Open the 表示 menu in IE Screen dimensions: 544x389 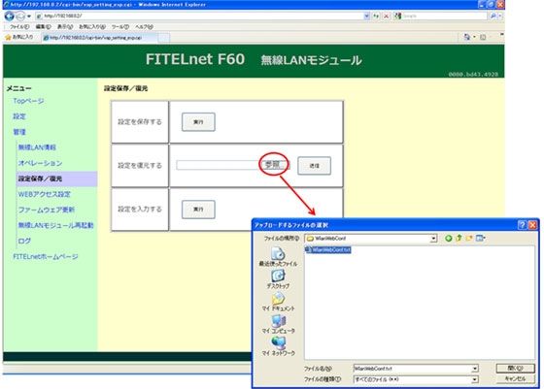click(x=65, y=26)
